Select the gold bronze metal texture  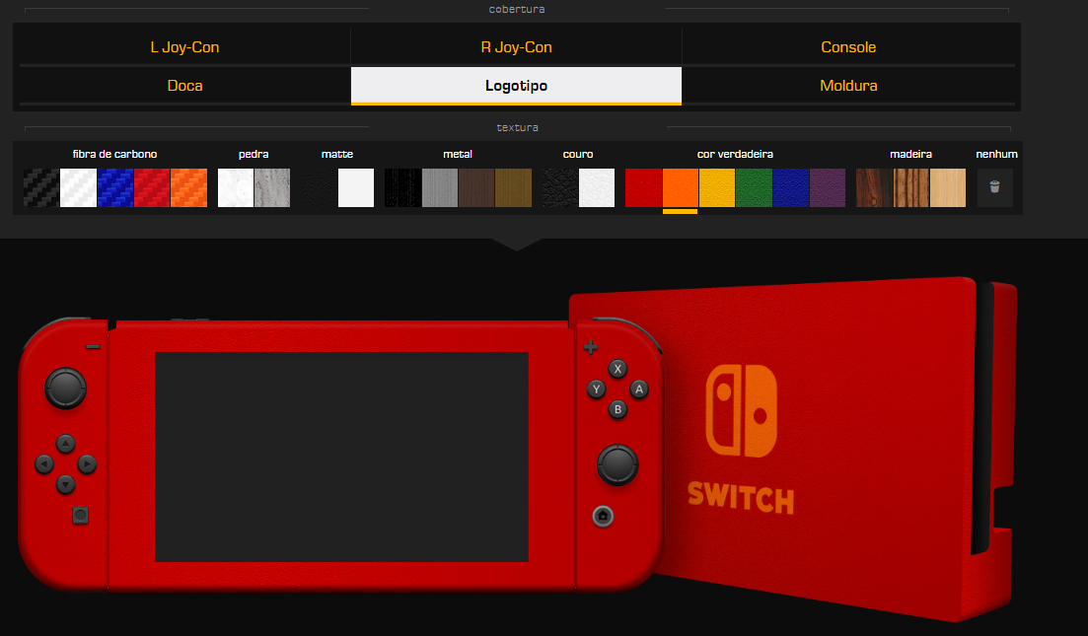click(514, 188)
